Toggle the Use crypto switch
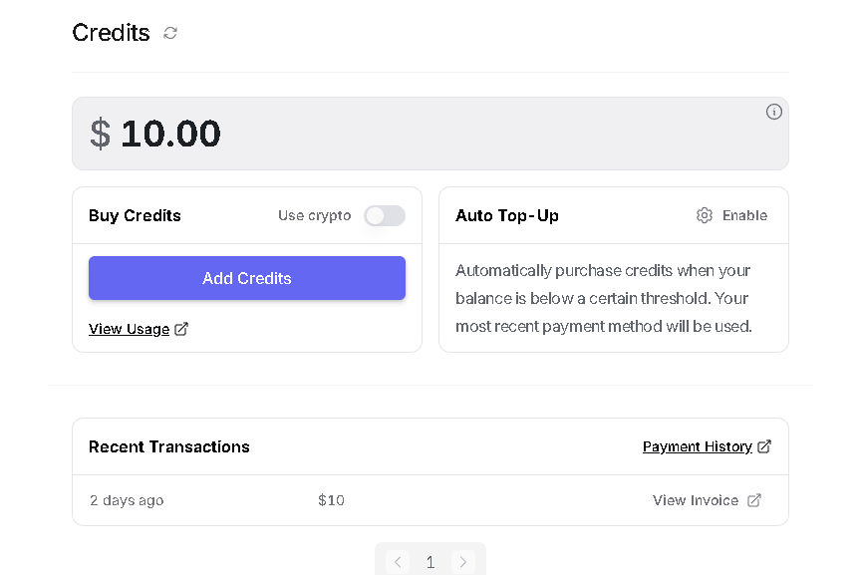This screenshot has height=575, width=861. coord(385,216)
